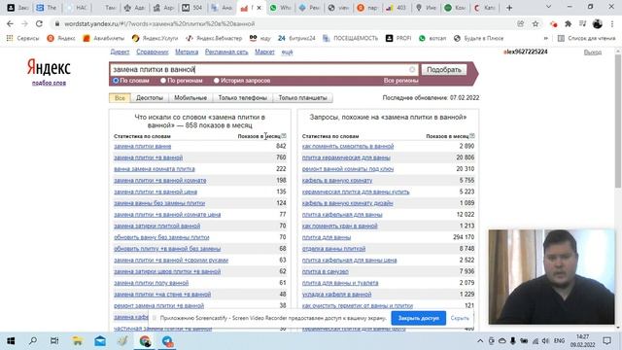Open the Сервисы apps grid bookmark

pyautogui.click(x=22, y=39)
